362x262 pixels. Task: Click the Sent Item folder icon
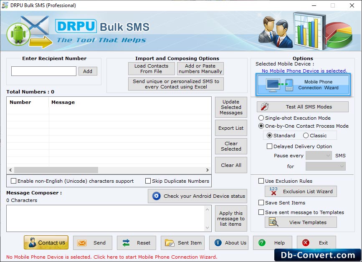(x=170, y=243)
